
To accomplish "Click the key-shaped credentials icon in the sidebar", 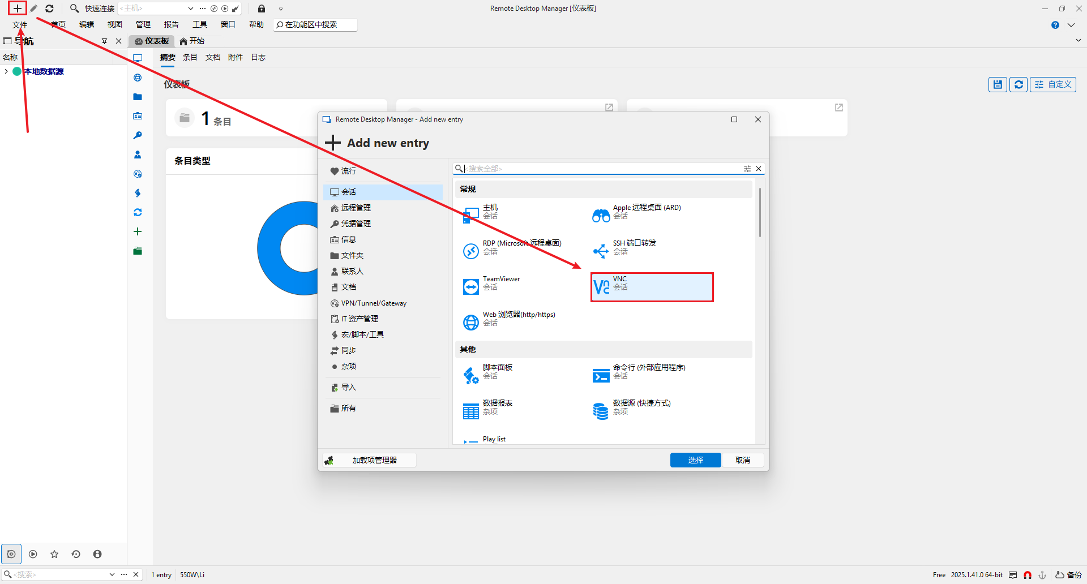I will (x=138, y=135).
